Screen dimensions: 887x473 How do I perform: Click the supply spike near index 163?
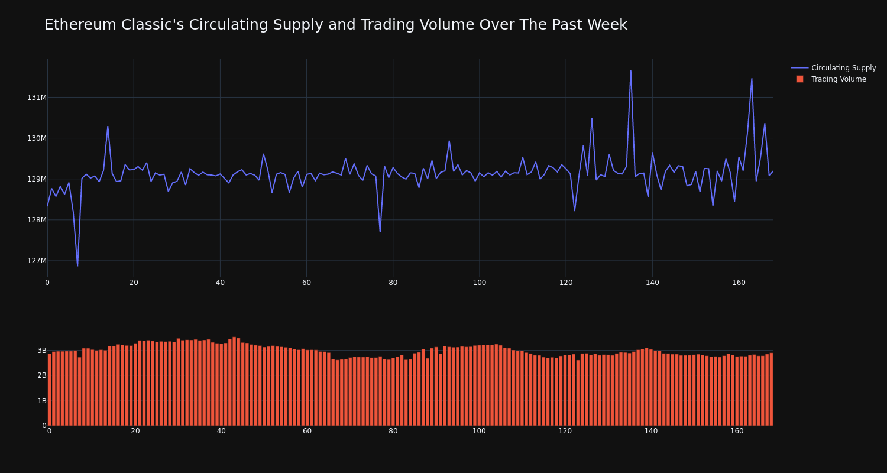click(752, 79)
